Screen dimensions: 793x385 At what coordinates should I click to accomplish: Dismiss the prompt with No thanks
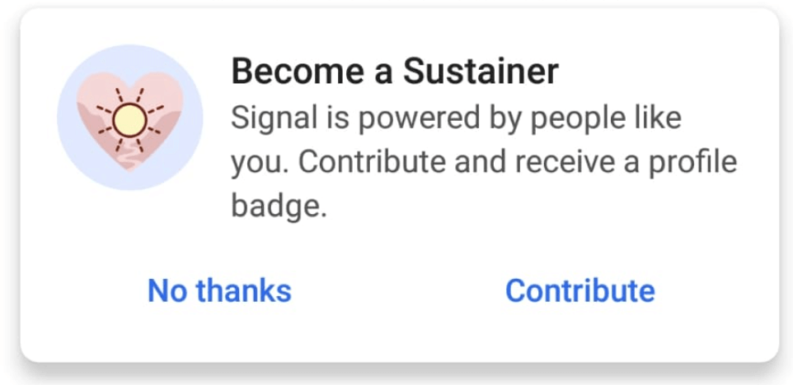click(x=219, y=290)
